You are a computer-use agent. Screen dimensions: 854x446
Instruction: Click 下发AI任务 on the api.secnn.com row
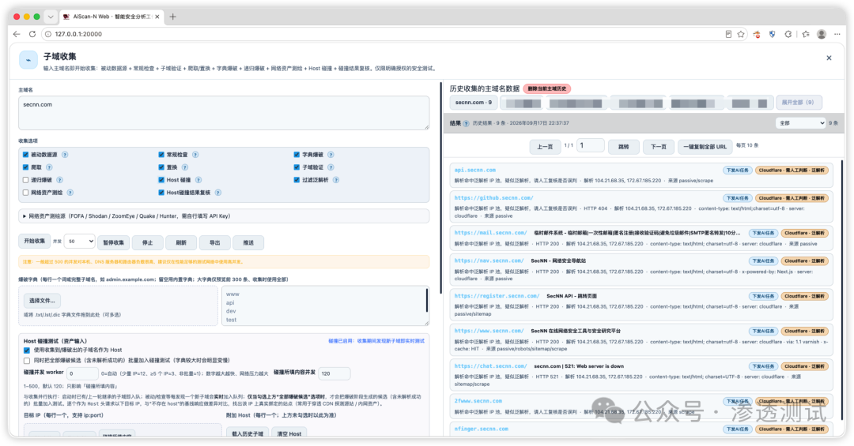click(x=738, y=171)
